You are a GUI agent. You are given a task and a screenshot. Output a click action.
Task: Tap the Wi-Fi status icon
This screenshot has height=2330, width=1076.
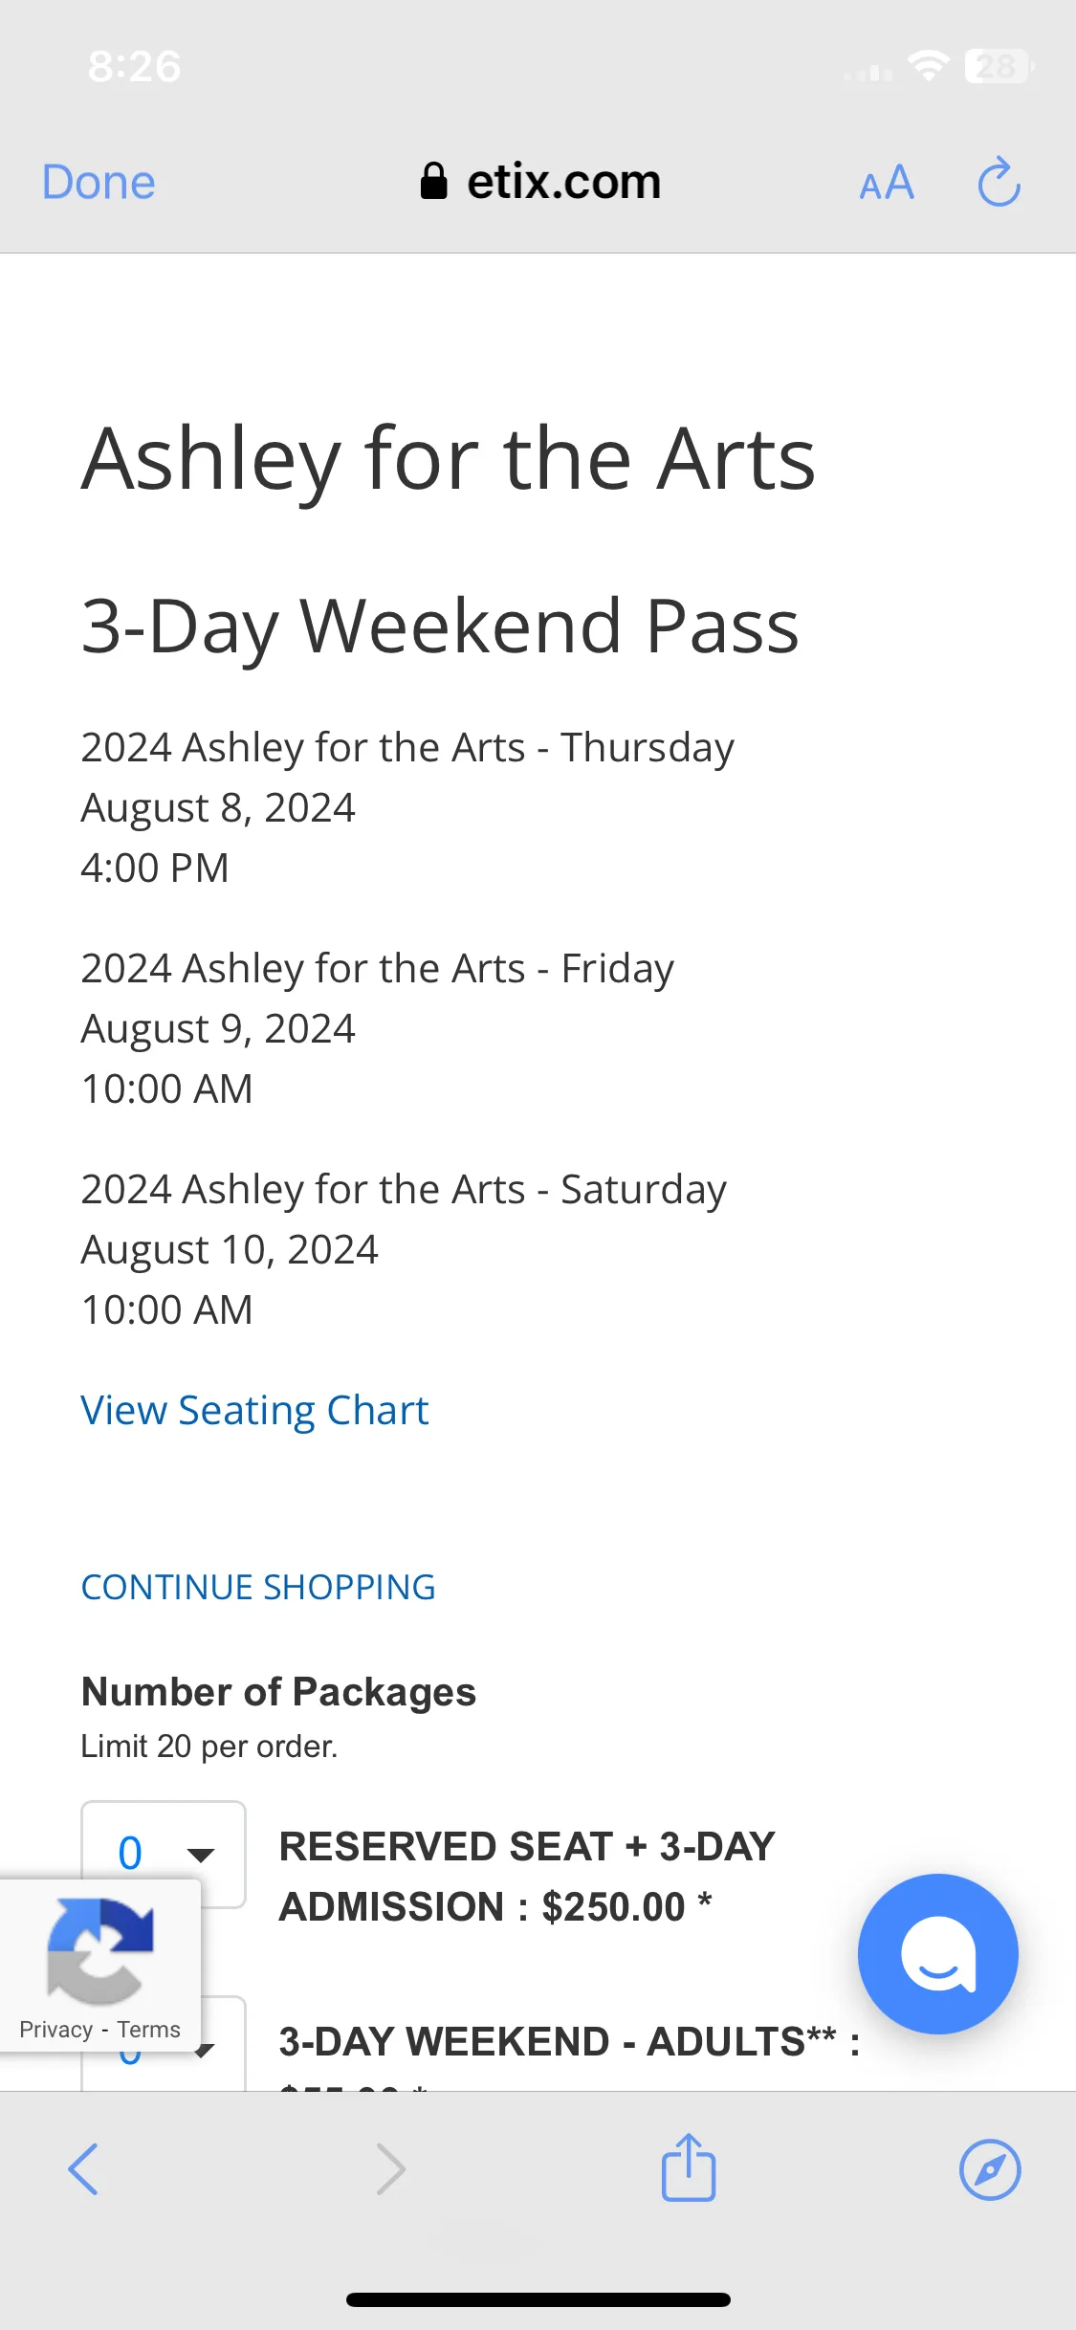[x=928, y=66]
